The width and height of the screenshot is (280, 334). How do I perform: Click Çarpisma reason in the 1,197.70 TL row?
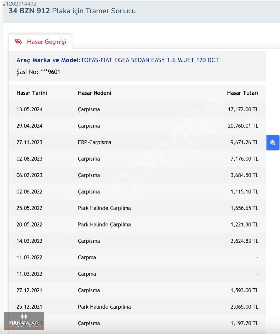(x=89, y=323)
